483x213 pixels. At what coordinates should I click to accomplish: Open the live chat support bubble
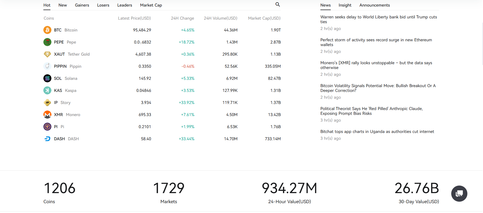tap(459, 193)
